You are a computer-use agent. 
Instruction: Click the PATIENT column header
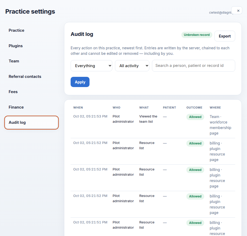pos(169,108)
